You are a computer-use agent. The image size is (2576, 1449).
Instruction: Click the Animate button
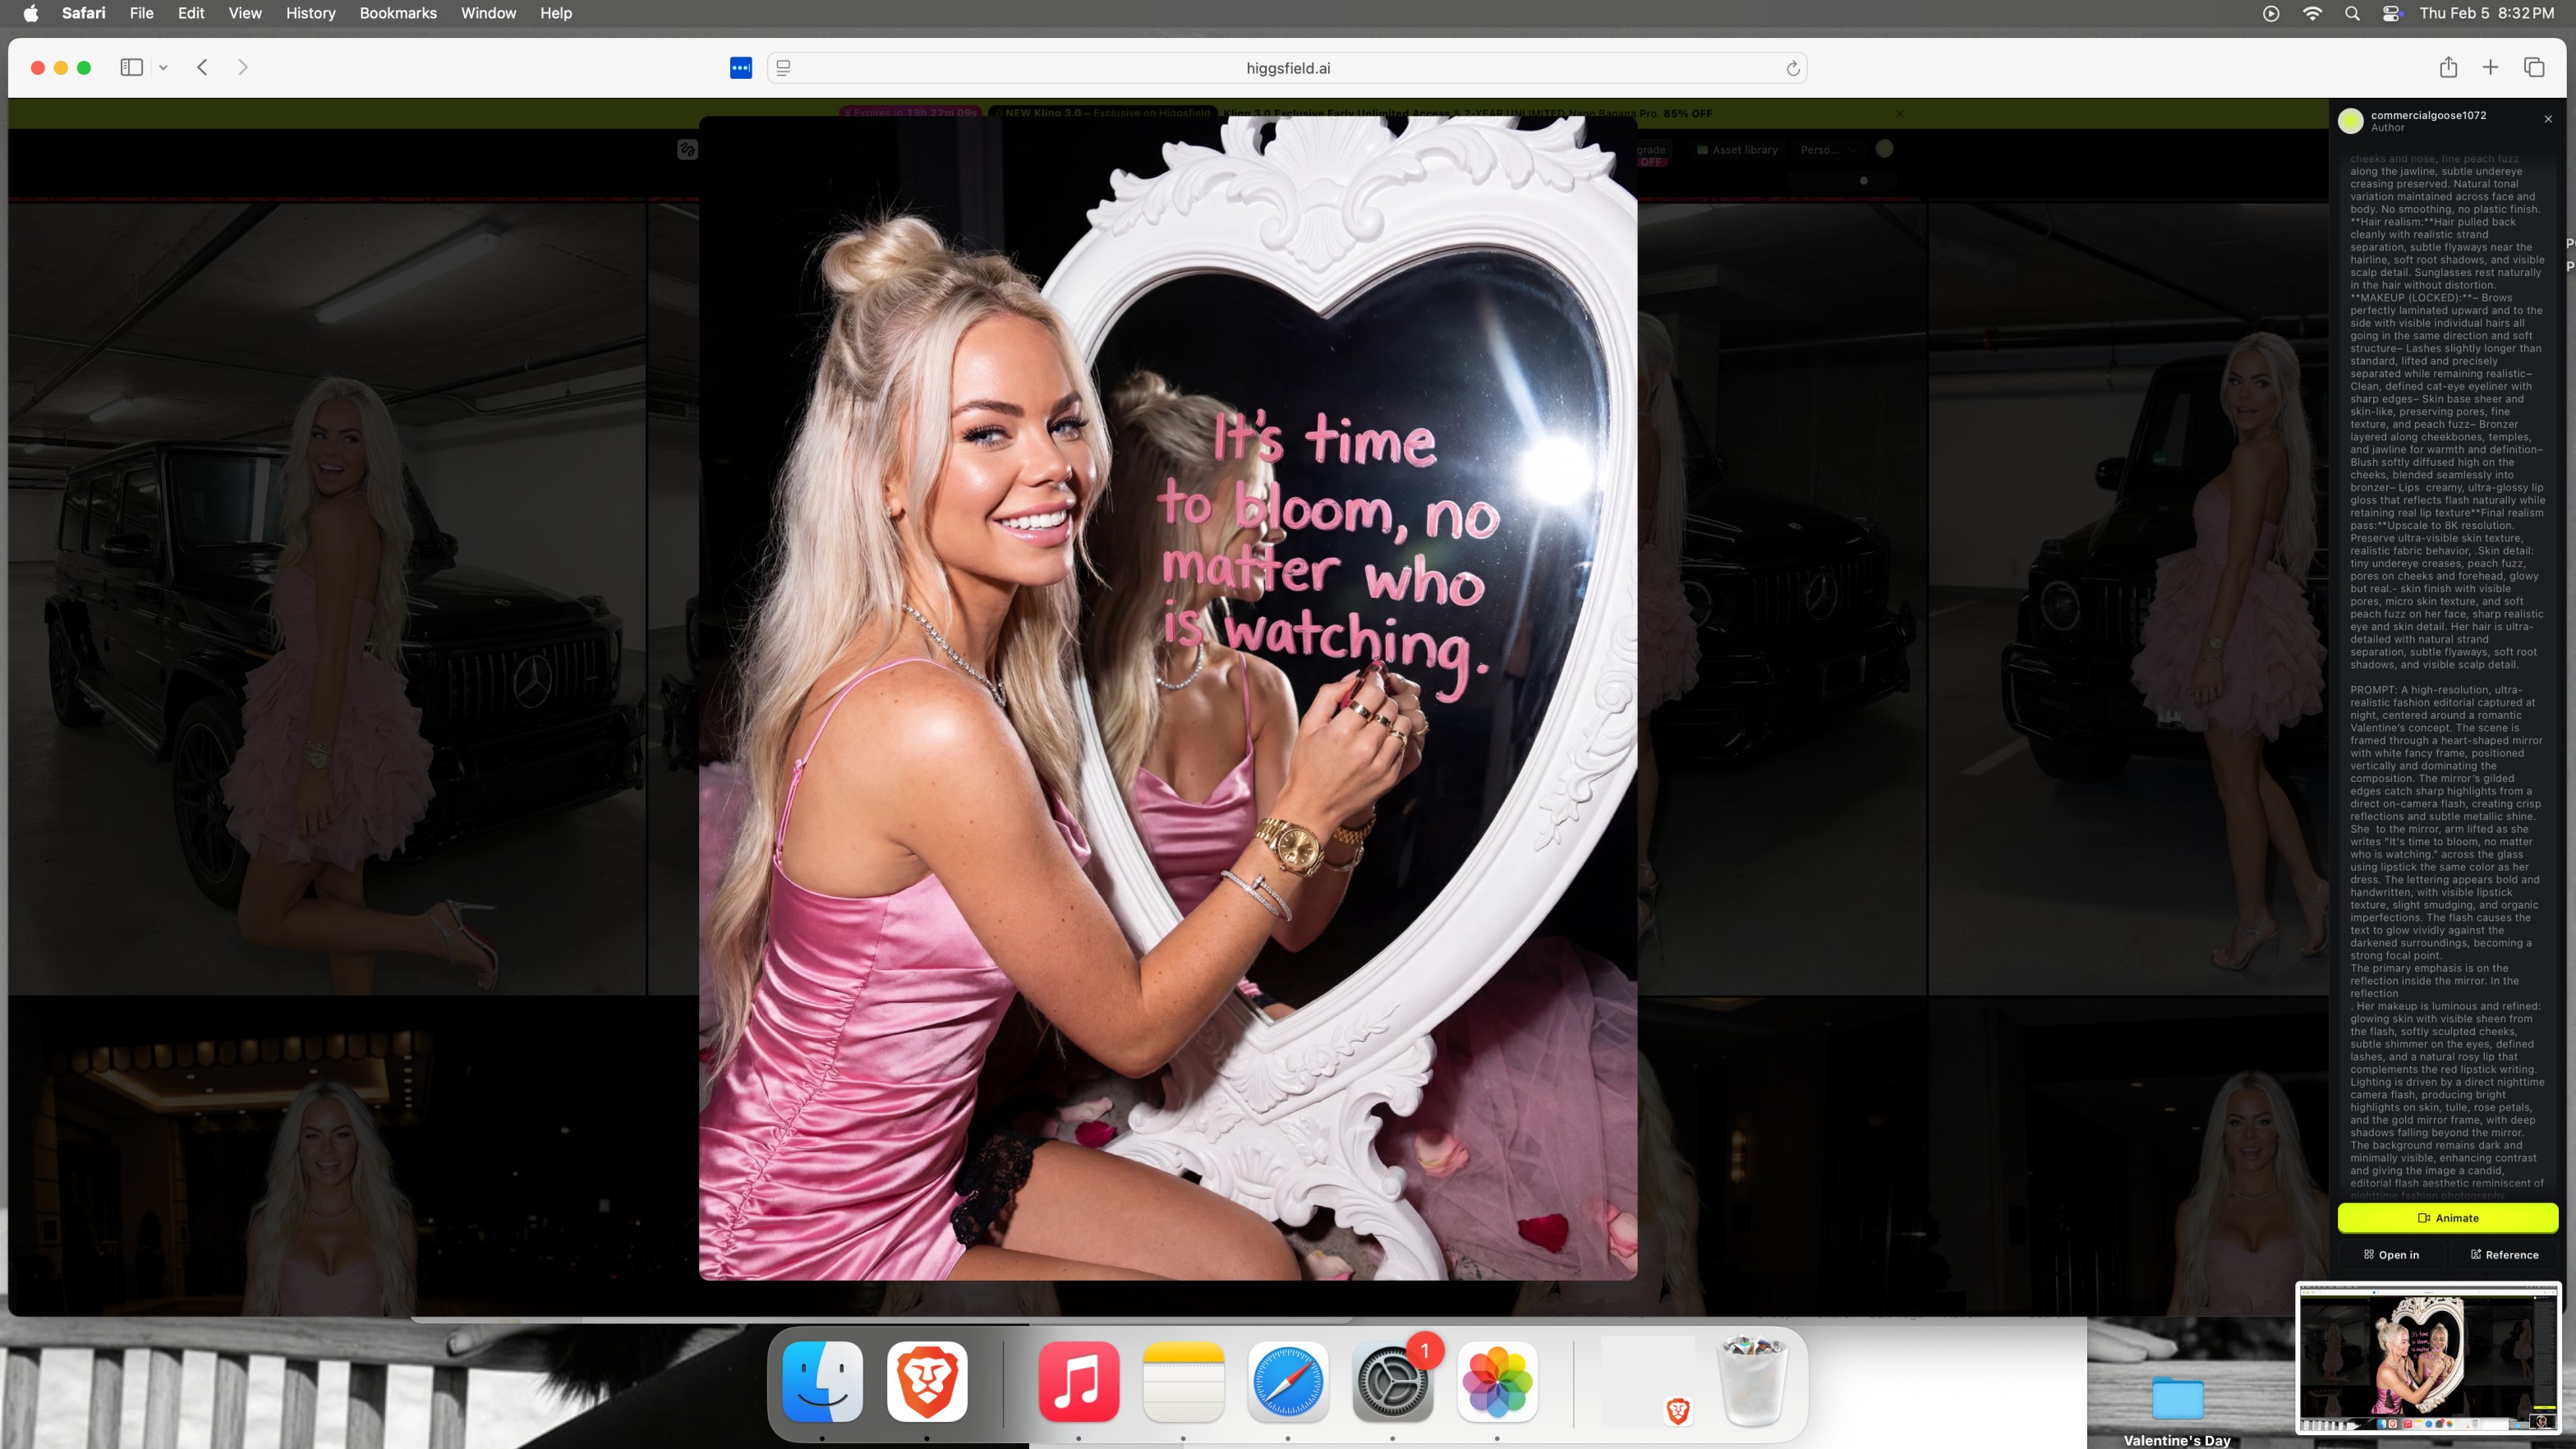point(2447,1217)
